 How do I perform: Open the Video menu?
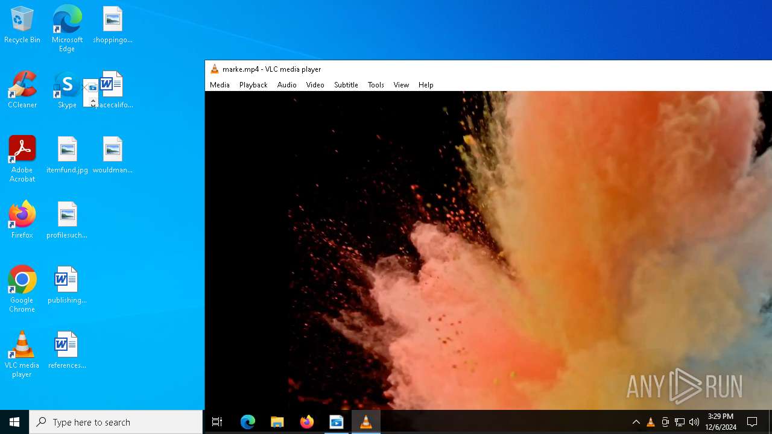(315, 85)
